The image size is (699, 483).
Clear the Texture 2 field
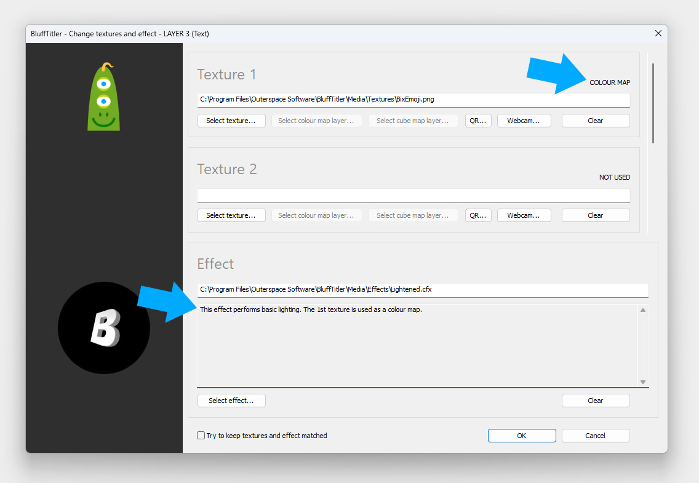click(x=596, y=215)
